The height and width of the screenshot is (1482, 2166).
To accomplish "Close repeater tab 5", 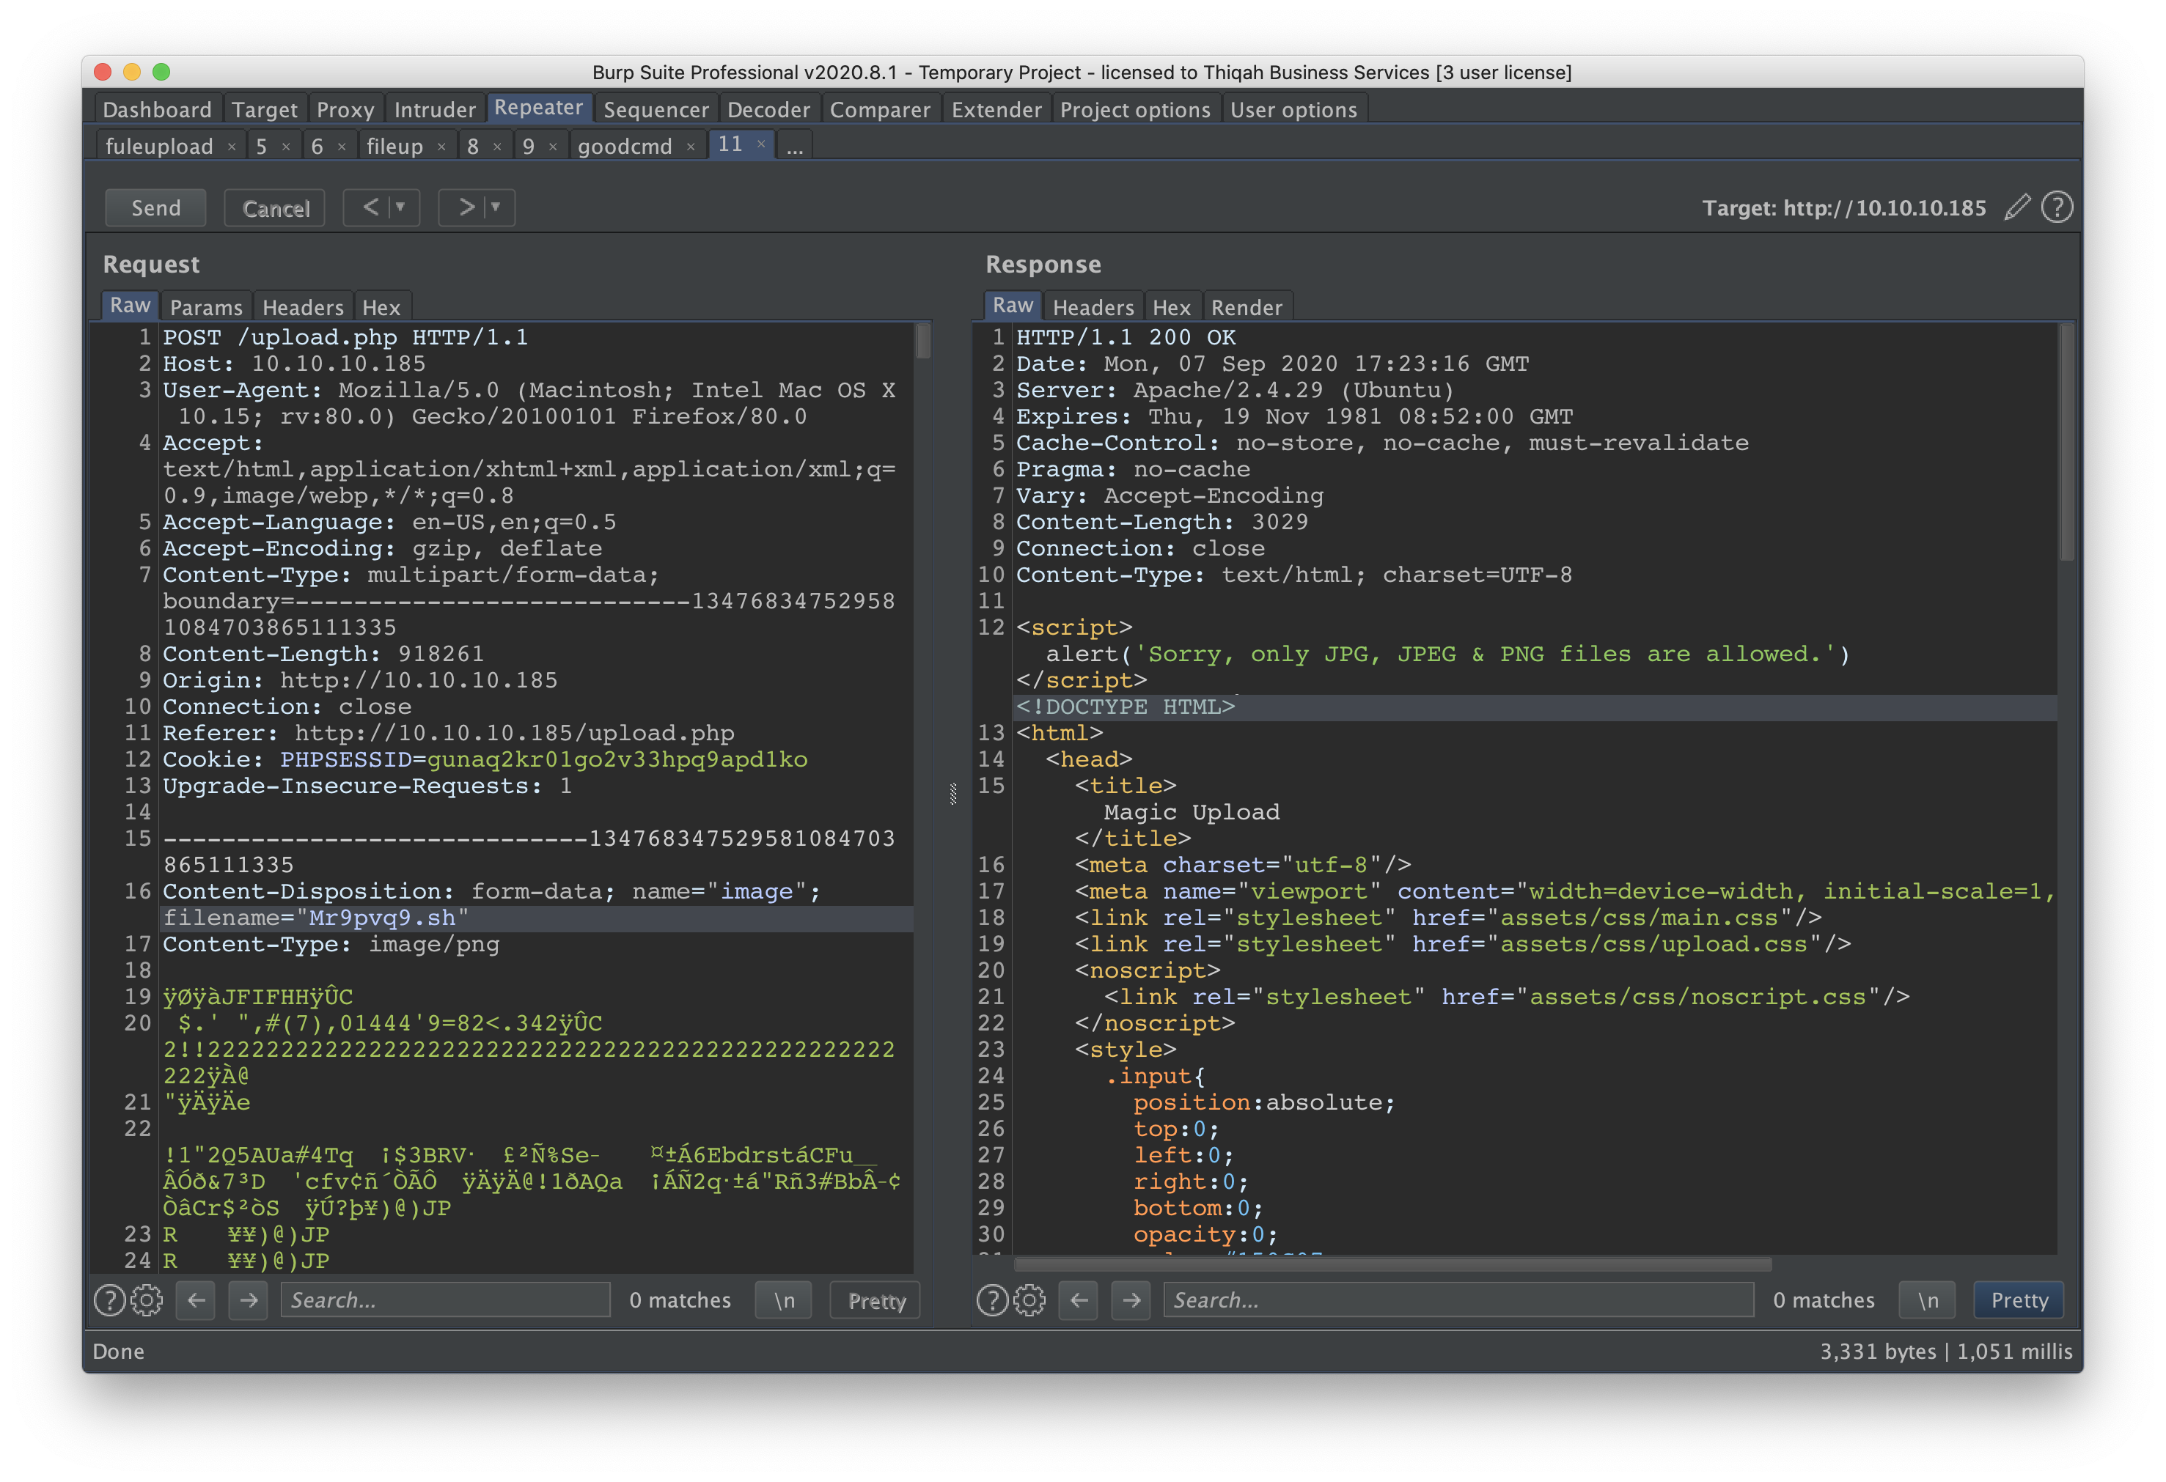I will 286,147.
